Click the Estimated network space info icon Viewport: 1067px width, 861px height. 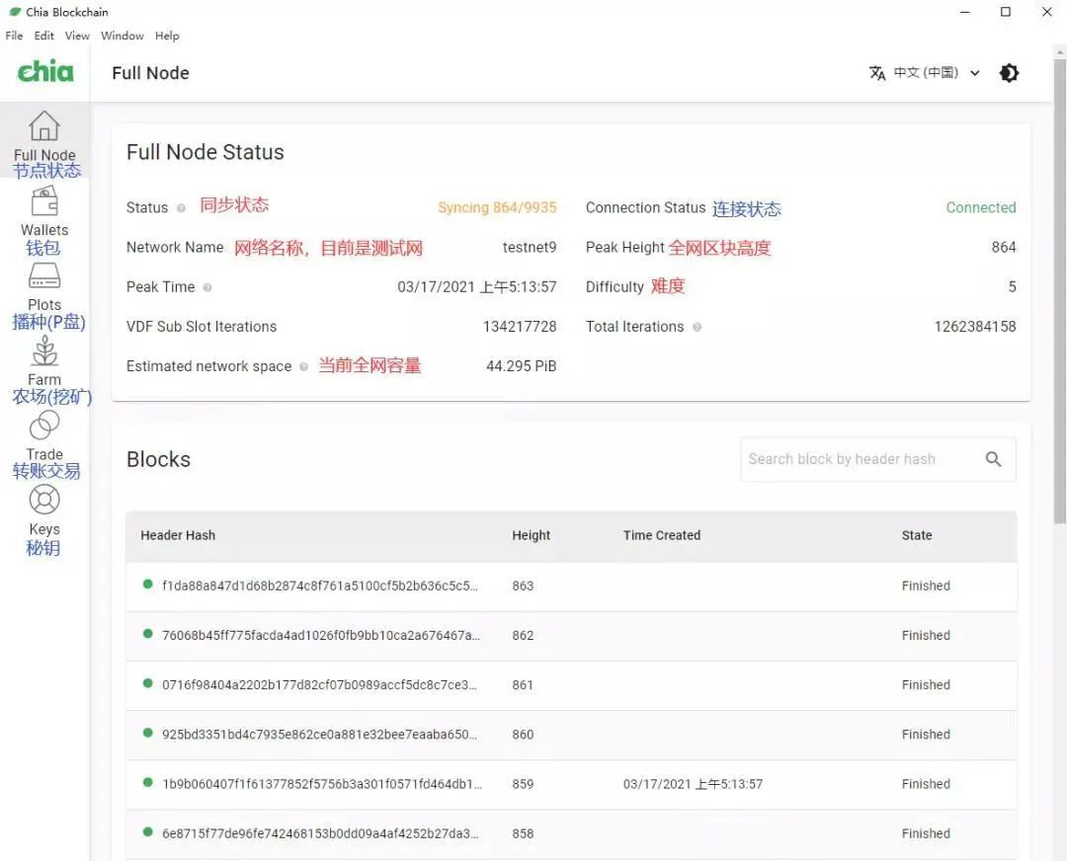[304, 366]
